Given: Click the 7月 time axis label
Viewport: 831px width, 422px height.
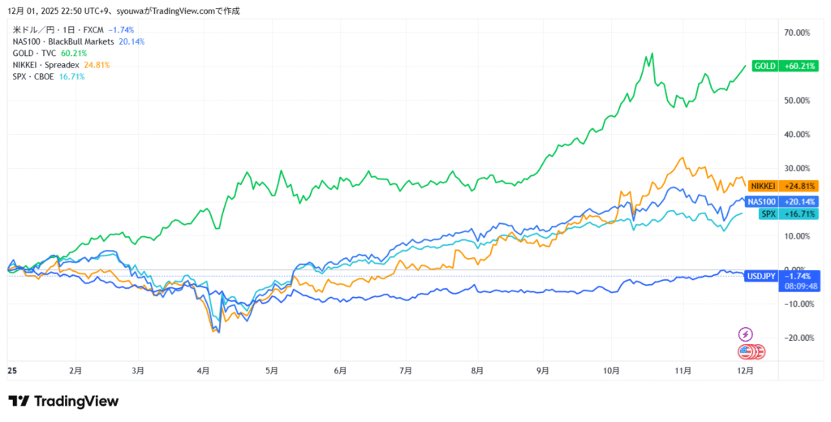Looking at the screenshot, I should [x=406, y=370].
